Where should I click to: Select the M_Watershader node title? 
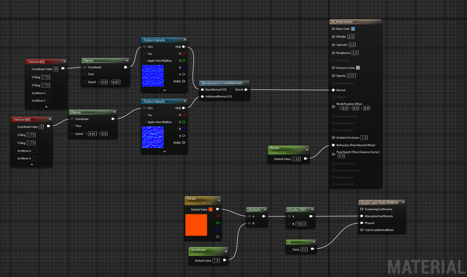click(342, 21)
